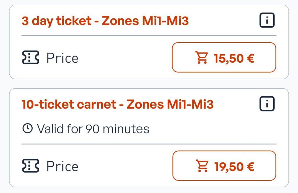Click the "10-ticket carnet - Zones Mi1-Mi3" title
Screen dimensions: 298x193
pos(118,105)
